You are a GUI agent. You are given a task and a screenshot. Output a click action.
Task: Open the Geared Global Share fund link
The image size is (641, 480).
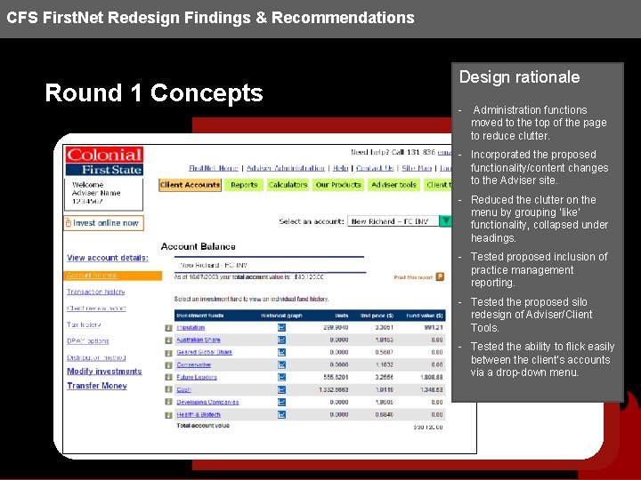click(x=204, y=352)
